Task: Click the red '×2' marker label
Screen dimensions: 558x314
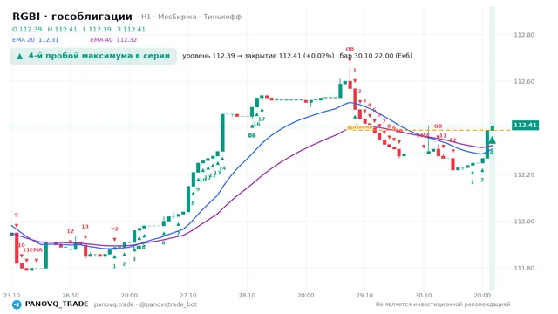Action: pos(114,229)
